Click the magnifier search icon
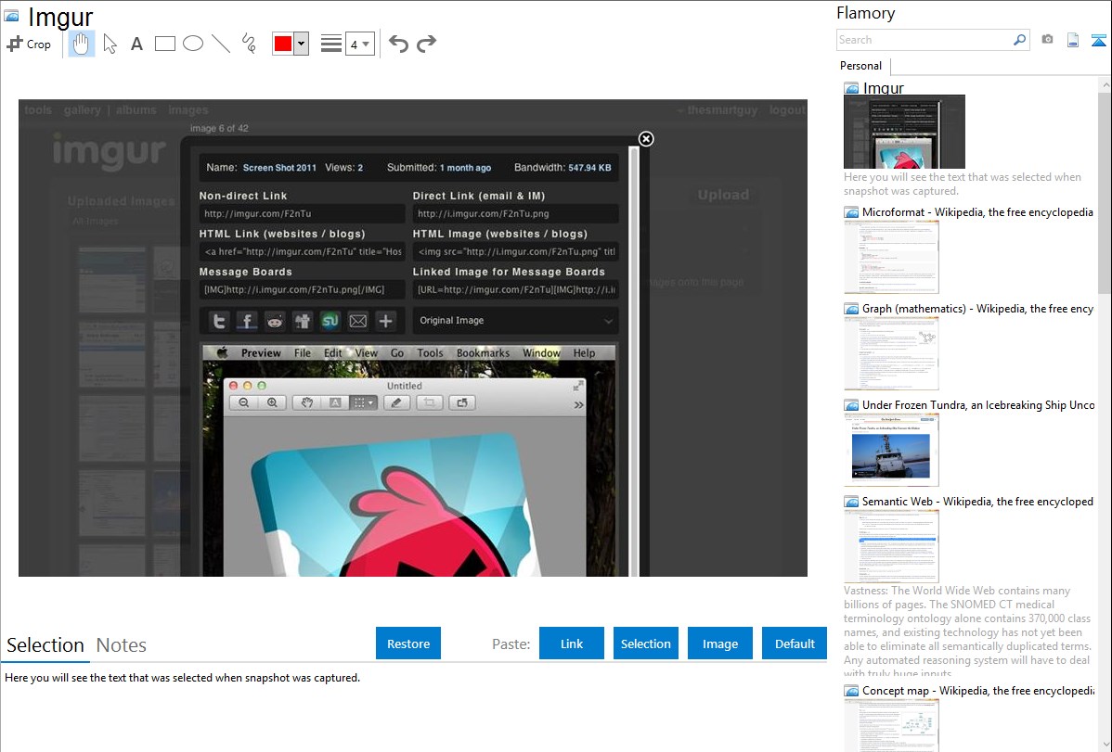1112x752 pixels. (1019, 40)
